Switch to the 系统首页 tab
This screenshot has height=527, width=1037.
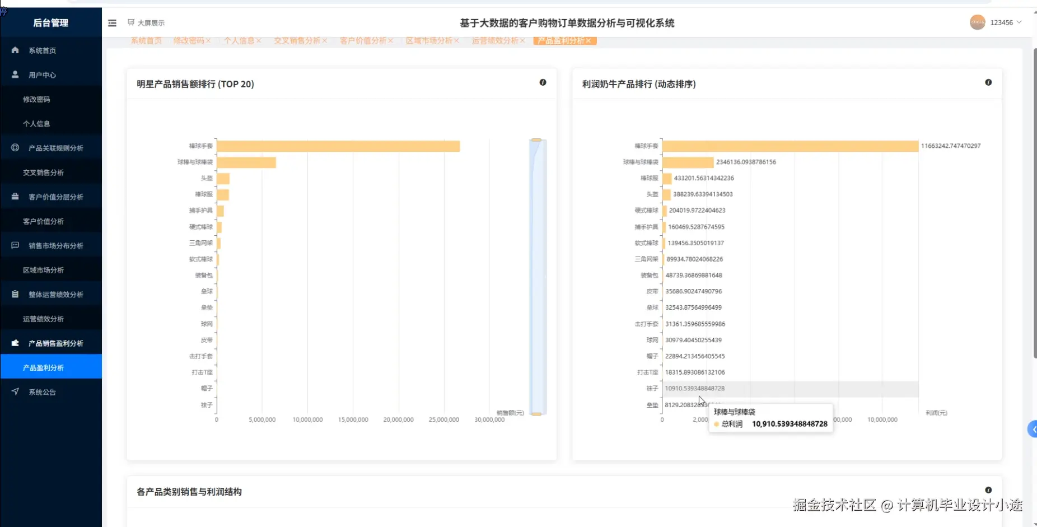(145, 40)
